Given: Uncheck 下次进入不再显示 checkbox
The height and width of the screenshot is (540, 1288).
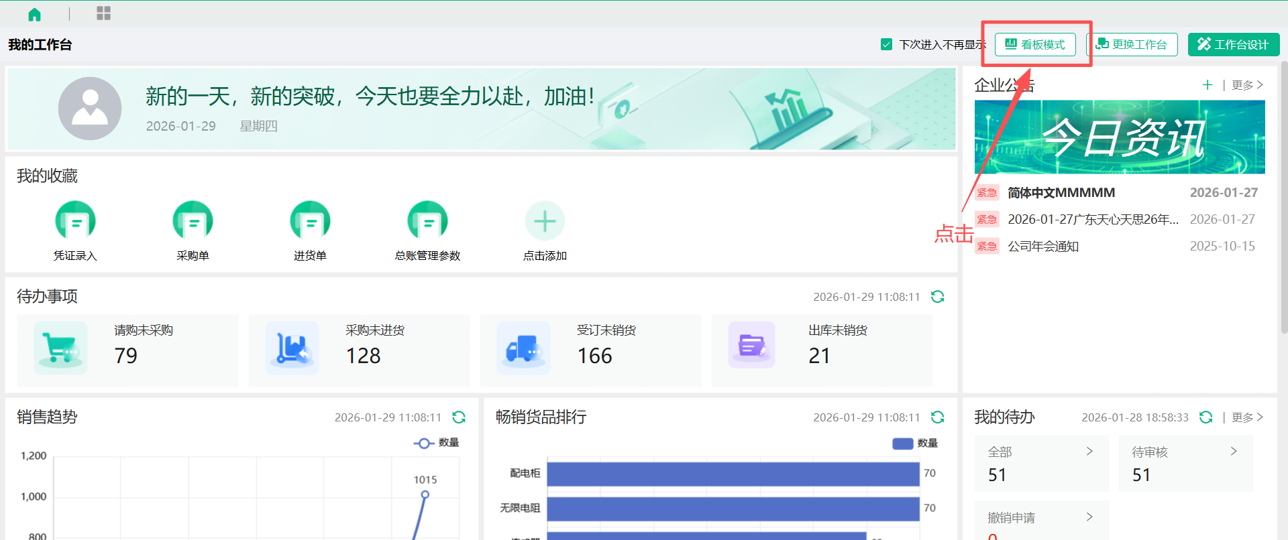Looking at the screenshot, I should 886,45.
